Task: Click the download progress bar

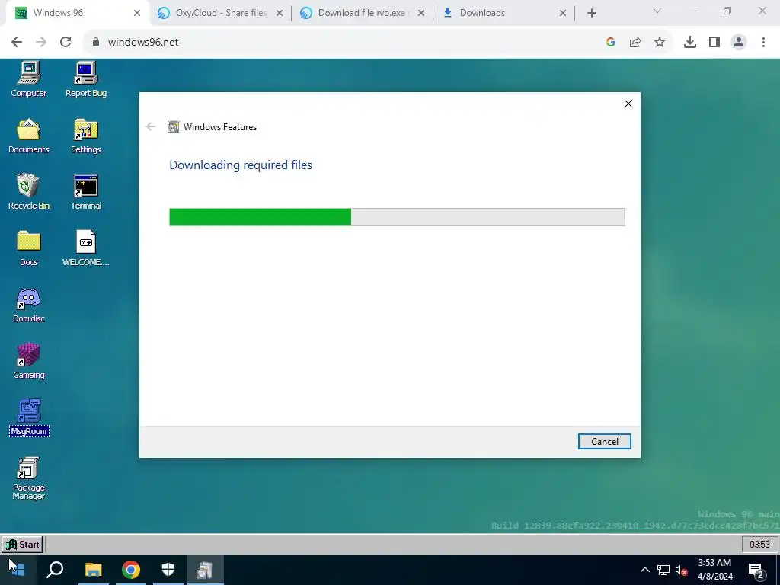Action: pyautogui.click(x=397, y=217)
